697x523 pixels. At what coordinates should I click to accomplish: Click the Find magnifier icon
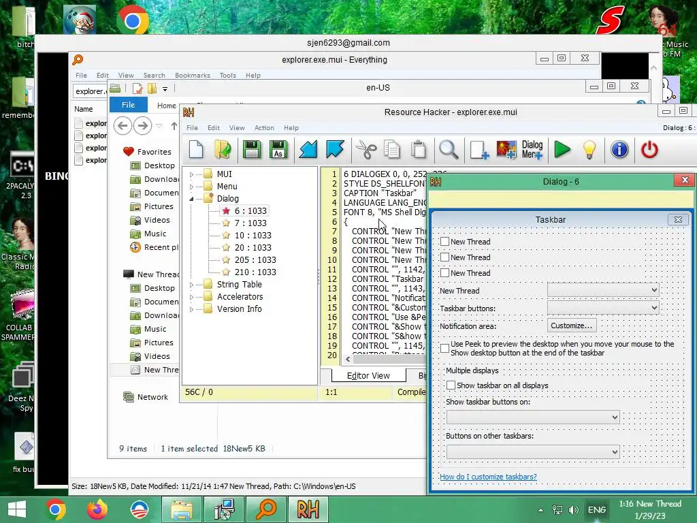(x=449, y=149)
